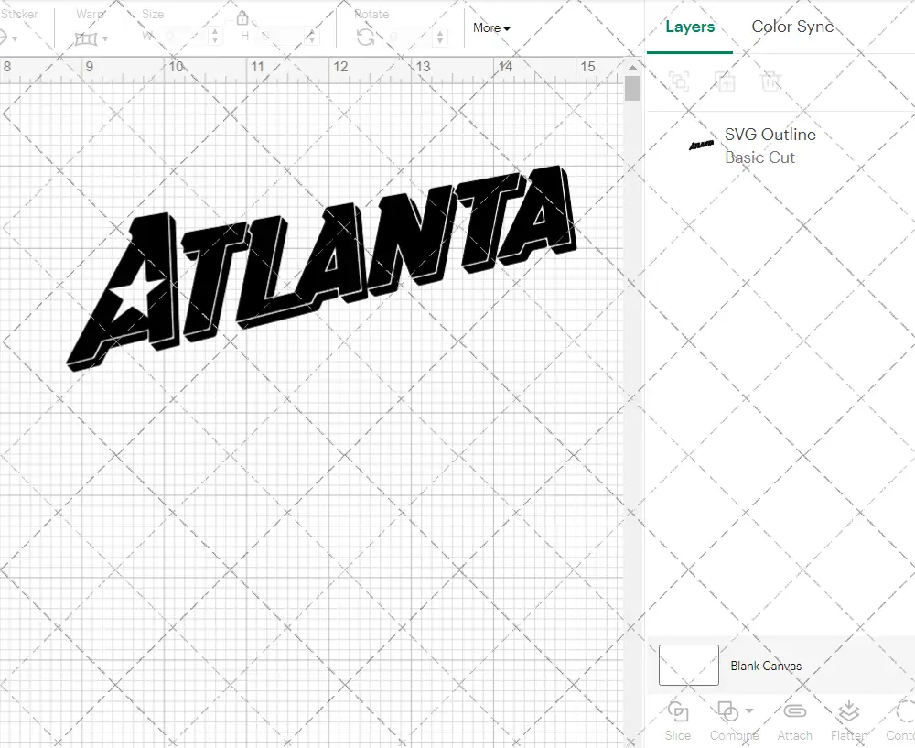Click the Warp tool icon
Image resolution: width=915 pixels, height=748 pixels.
pyautogui.click(x=88, y=38)
